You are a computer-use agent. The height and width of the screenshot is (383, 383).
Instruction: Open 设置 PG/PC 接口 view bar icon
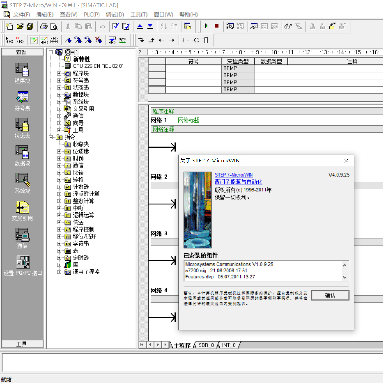tap(23, 266)
